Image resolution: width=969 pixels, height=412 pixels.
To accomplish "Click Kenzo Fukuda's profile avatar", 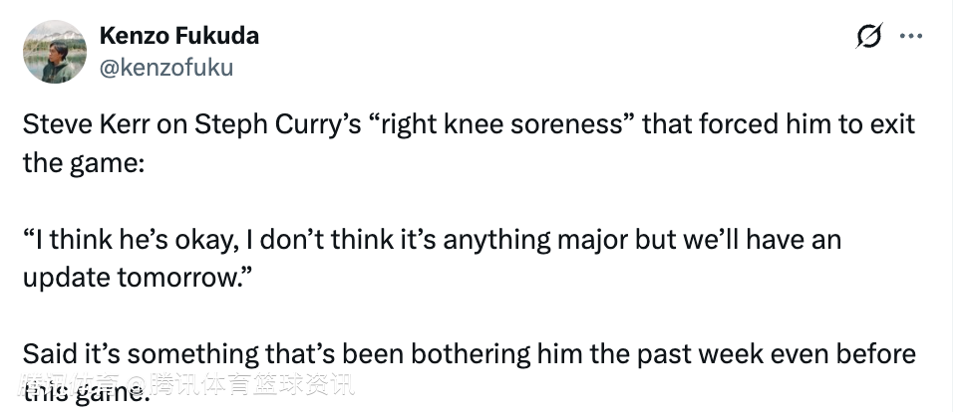I will (55, 52).
